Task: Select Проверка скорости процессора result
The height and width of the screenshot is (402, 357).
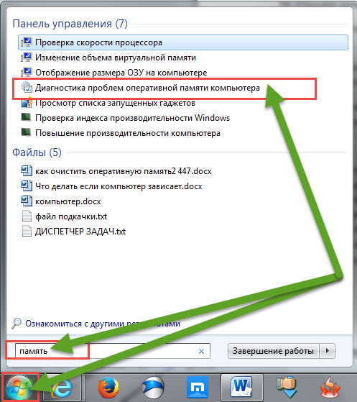Action: pos(183,42)
